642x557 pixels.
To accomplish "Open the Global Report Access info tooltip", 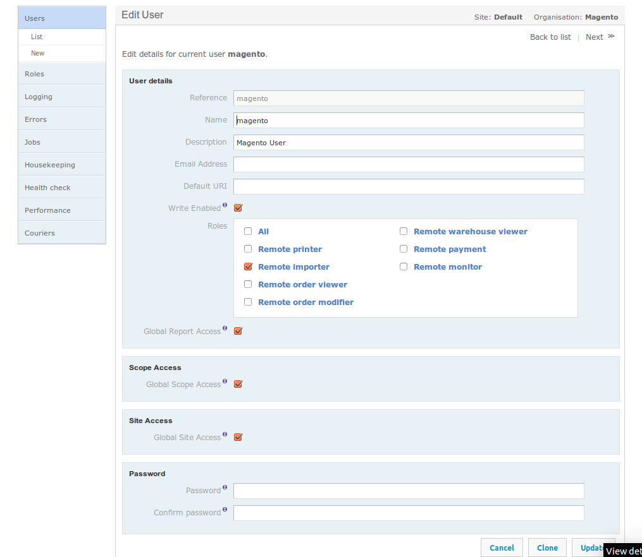I will pos(225,327).
